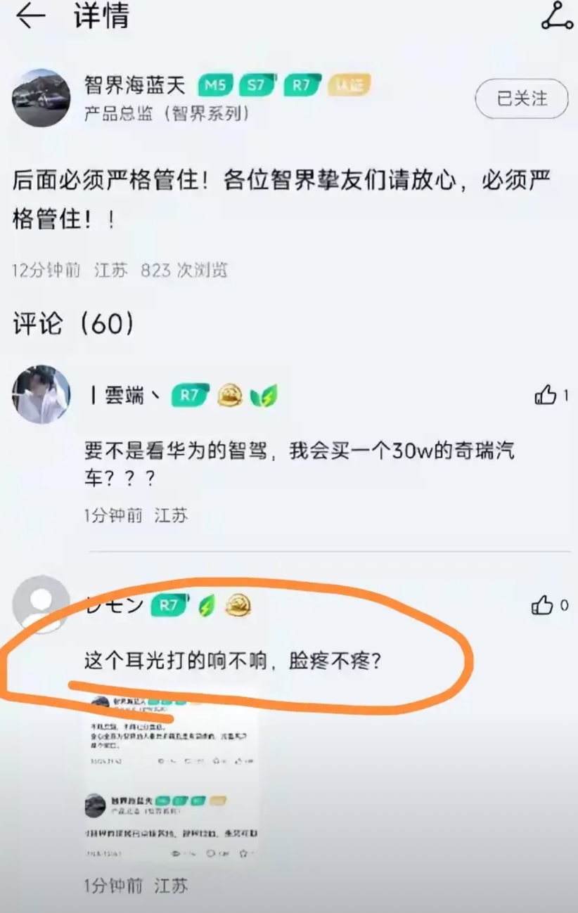Tap the comment text about 30w的奇瑞汽车
This screenshot has width=578, height=913.
300,464
